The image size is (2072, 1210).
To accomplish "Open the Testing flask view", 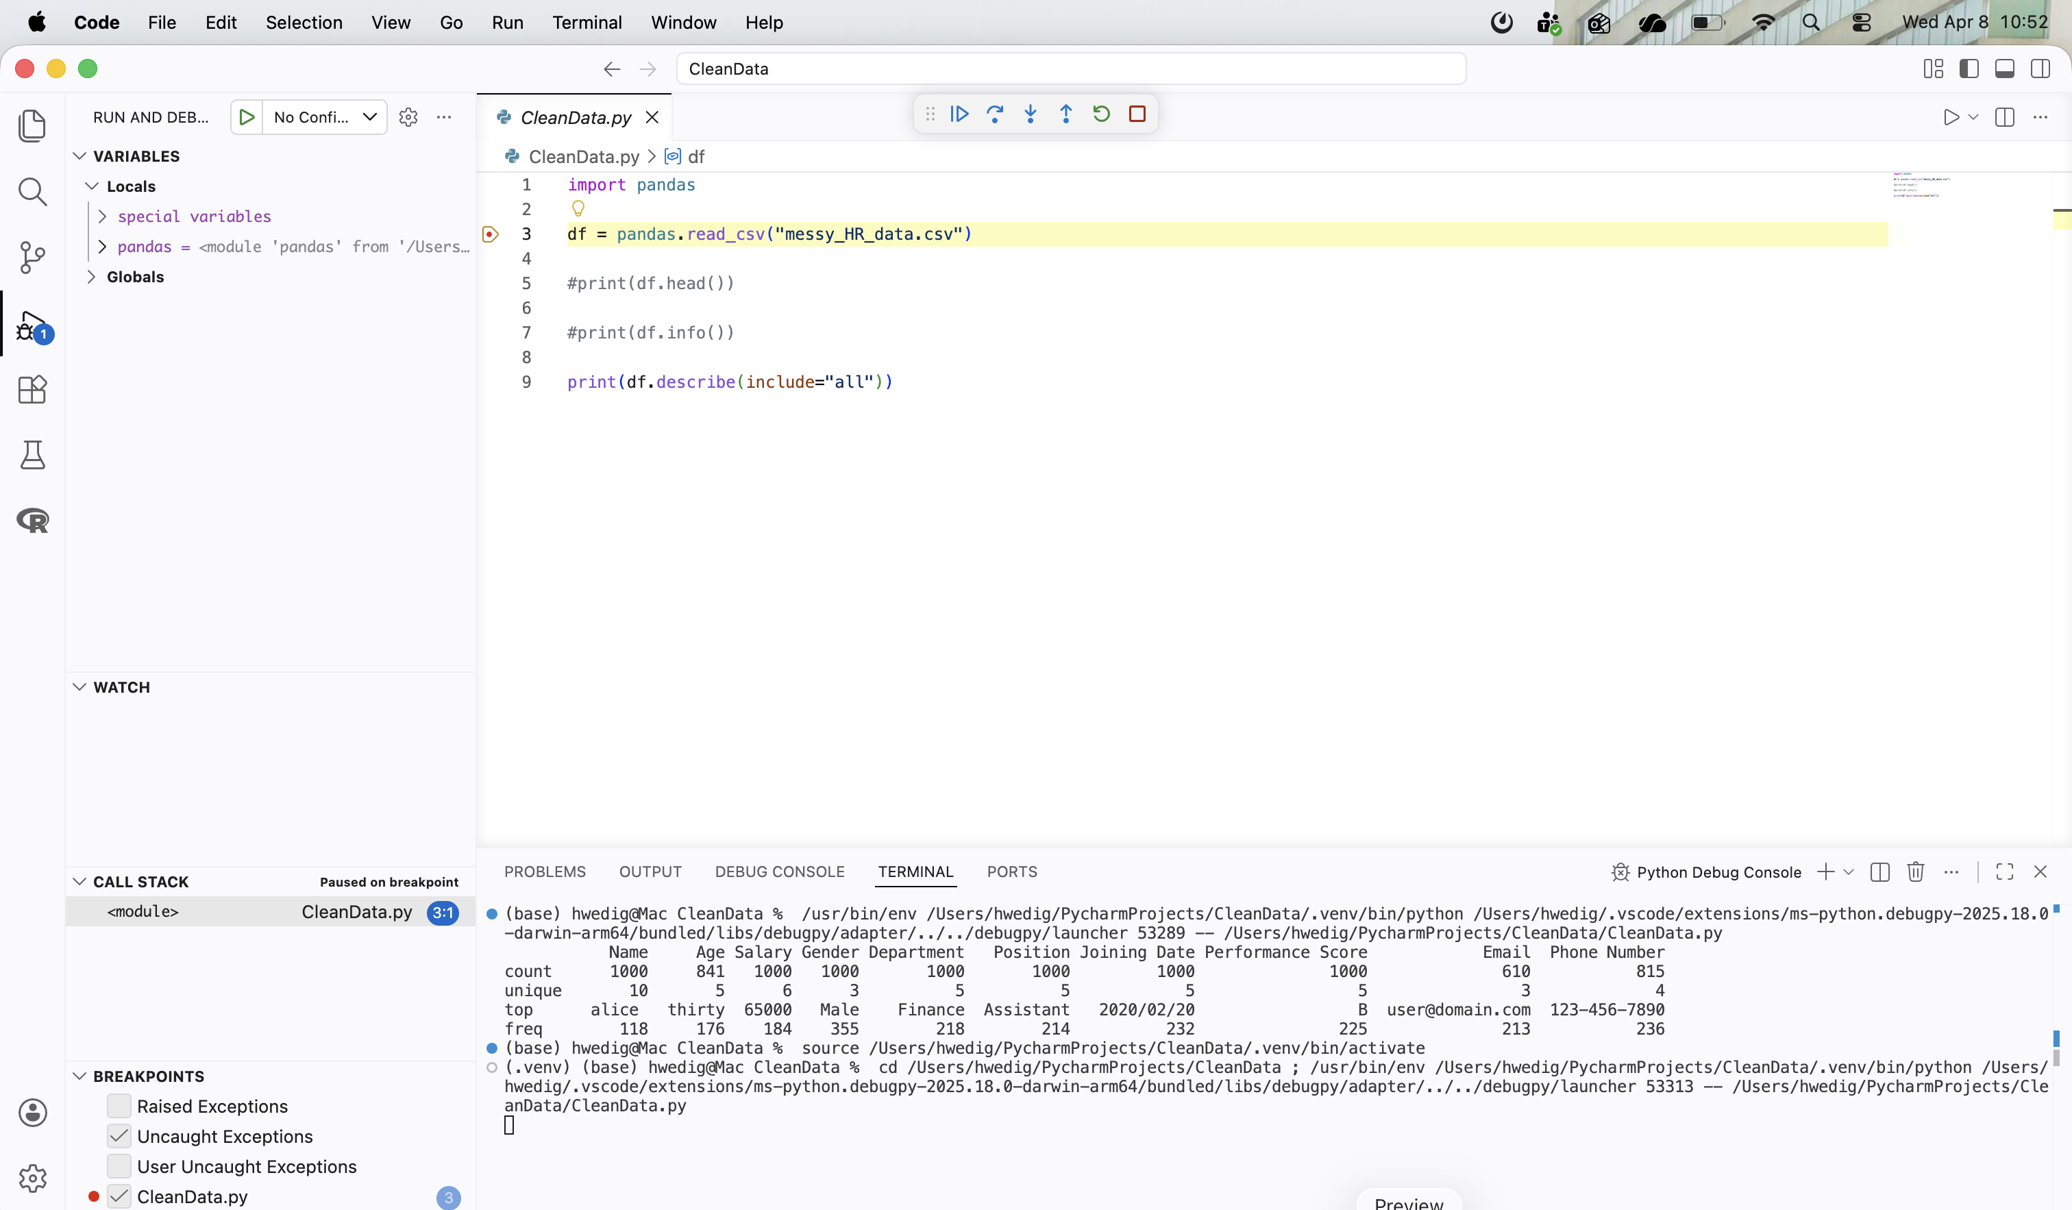I will pos(32,454).
